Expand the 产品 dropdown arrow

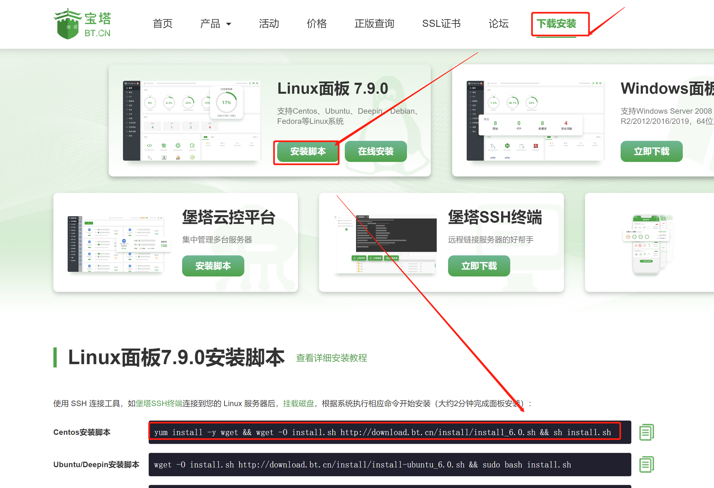[229, 24]
